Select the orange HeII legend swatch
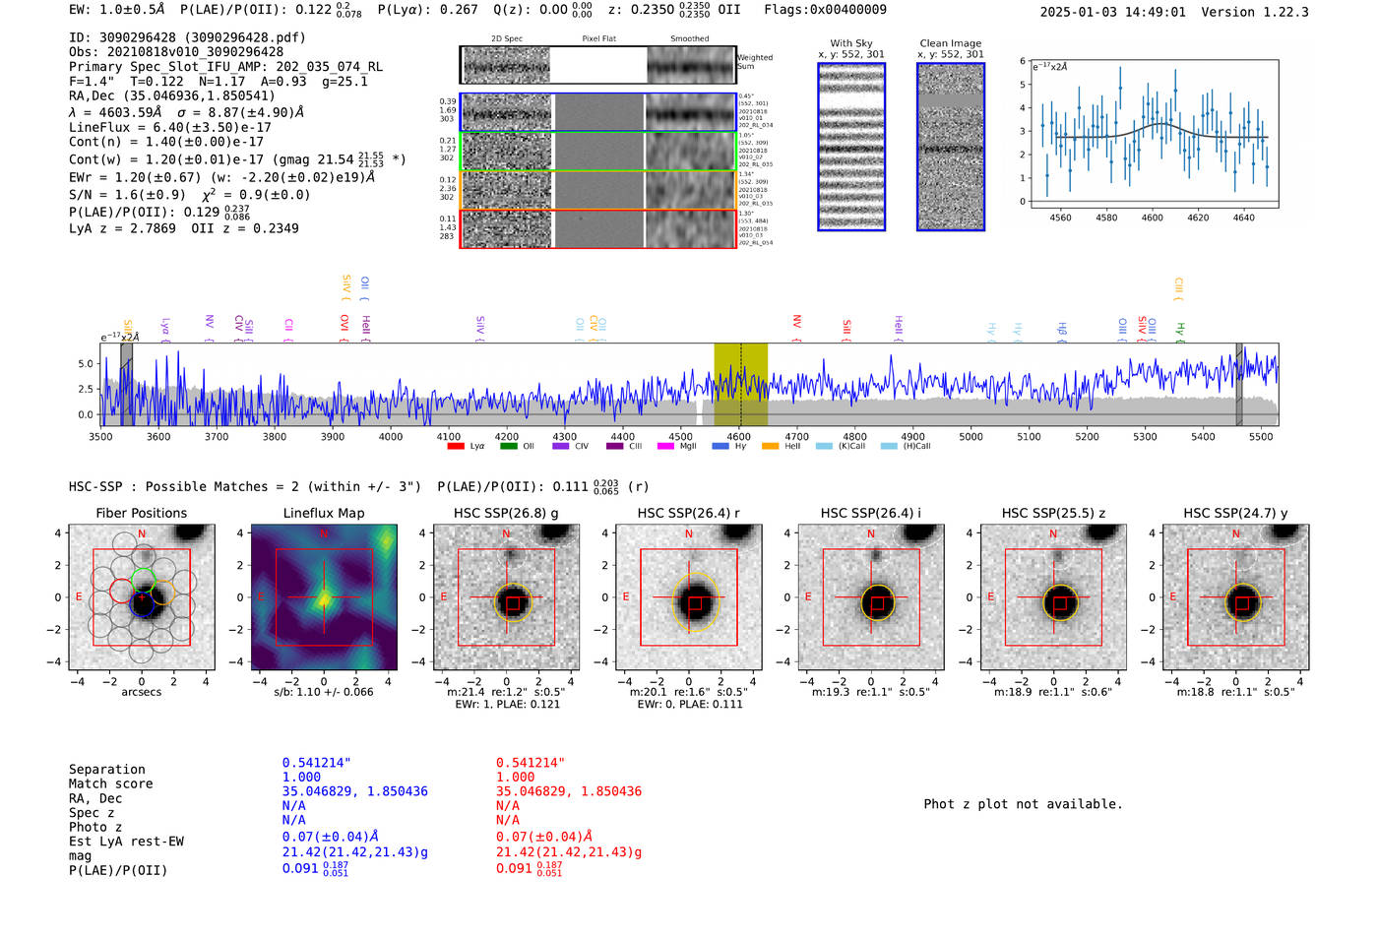The width and height of the screenshot is (1378, 938). pyautogui.click(x=770, y=446)
